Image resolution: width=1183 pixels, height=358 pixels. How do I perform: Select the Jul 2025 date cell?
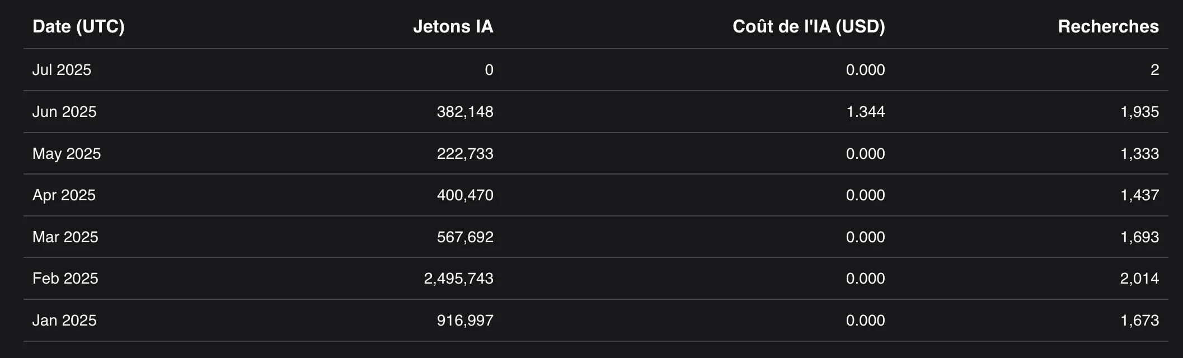pos(62,70)
